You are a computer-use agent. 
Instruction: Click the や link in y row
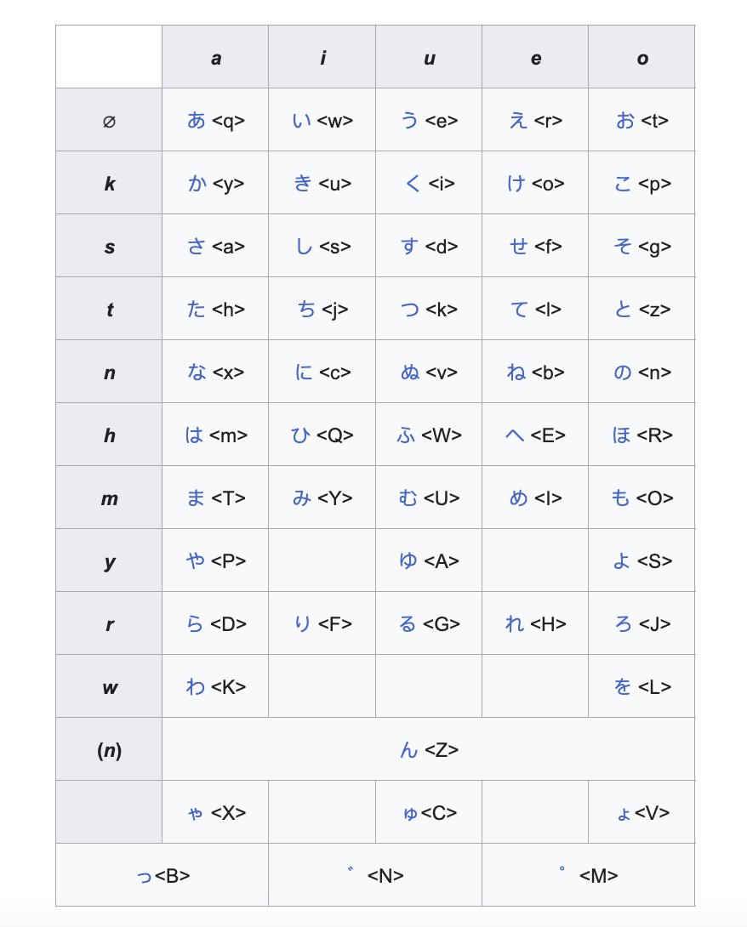195,560
